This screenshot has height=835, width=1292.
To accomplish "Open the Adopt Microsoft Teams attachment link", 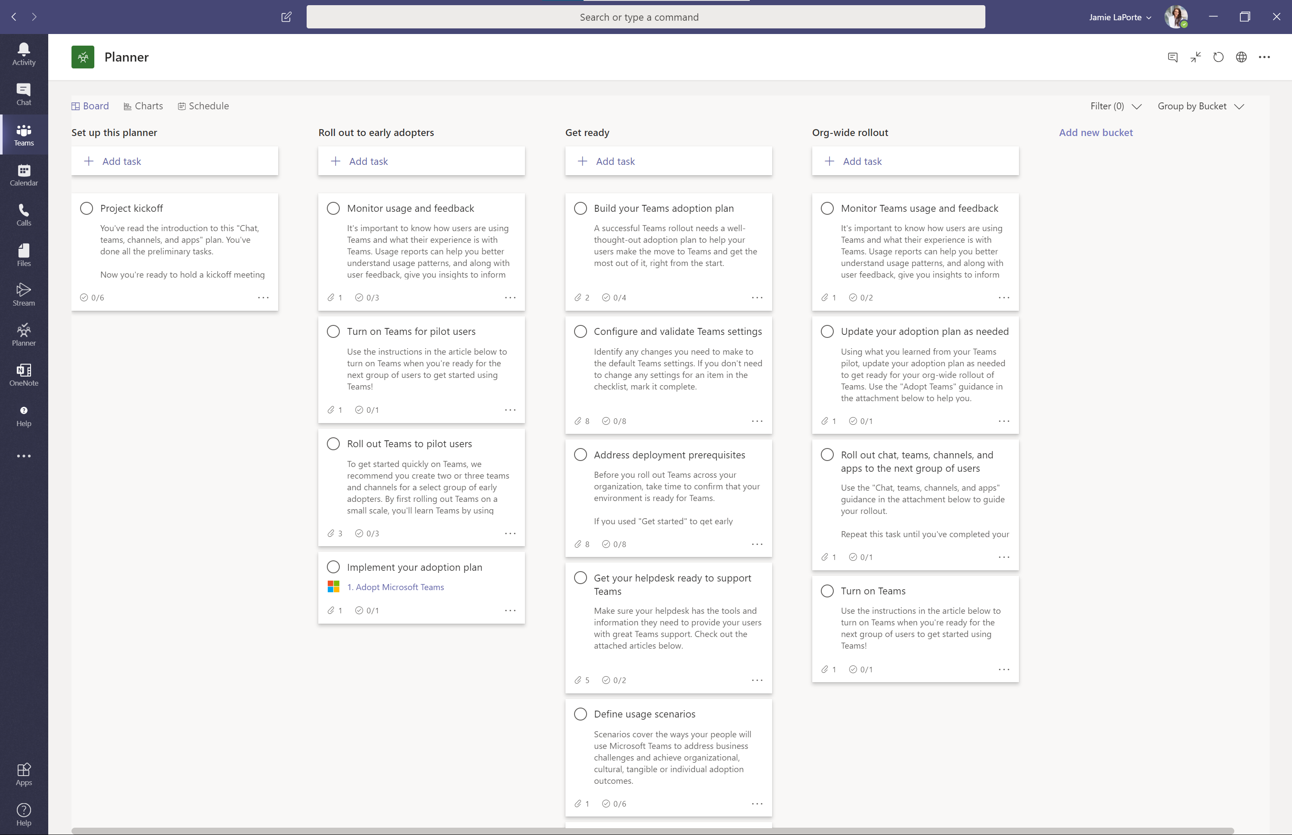I will point(395,587).
